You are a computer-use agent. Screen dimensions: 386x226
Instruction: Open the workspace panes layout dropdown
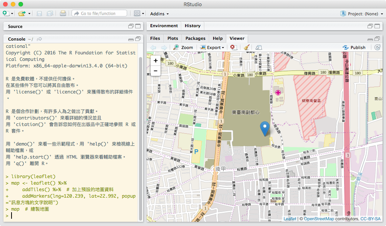click(x=138, y=13)
